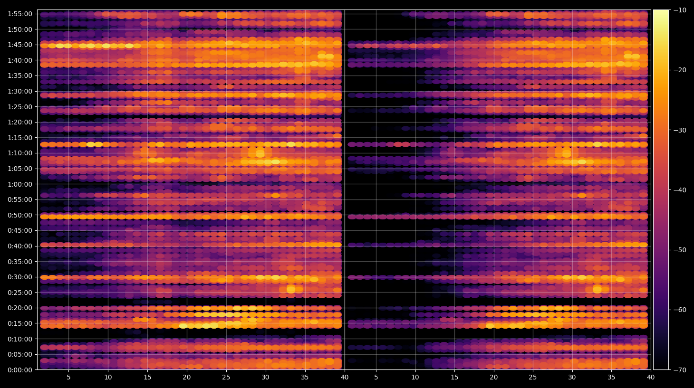Select the 1:50:00 y-axis tick label

point(20,29)
